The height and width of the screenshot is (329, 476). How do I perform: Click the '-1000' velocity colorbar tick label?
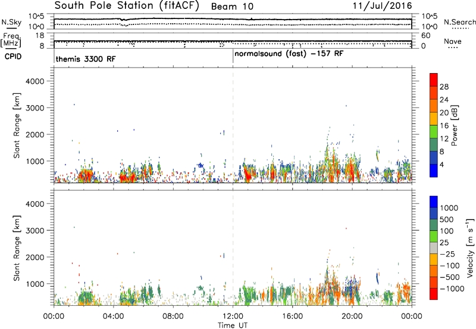(x=452, y=289)
